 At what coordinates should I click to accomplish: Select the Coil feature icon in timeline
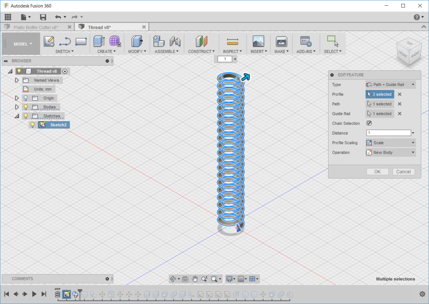coord(57,294)
